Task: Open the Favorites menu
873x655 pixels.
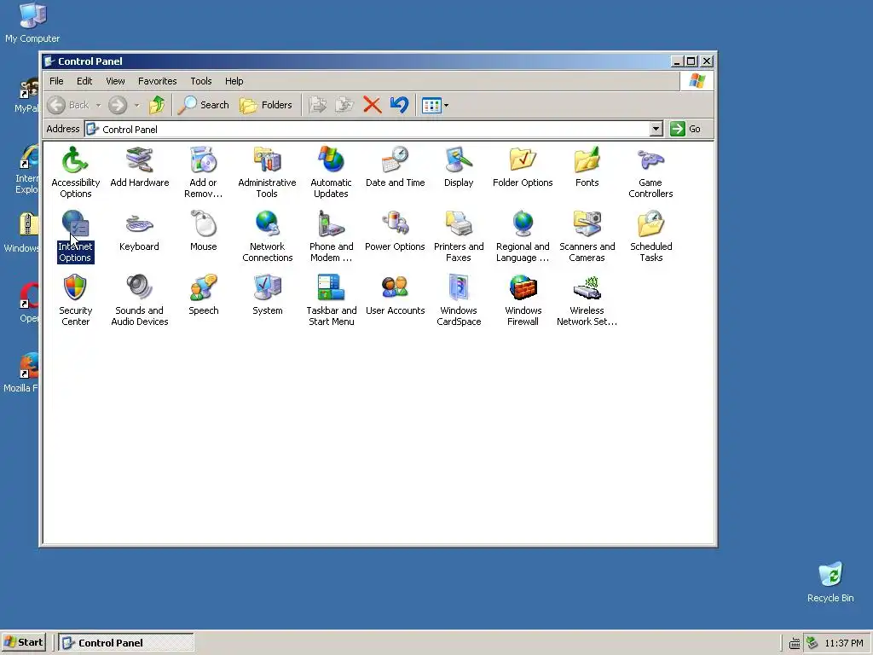Action: (x=158, y=81)
